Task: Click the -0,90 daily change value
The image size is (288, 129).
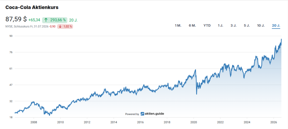Action: (x=52, y=26)
